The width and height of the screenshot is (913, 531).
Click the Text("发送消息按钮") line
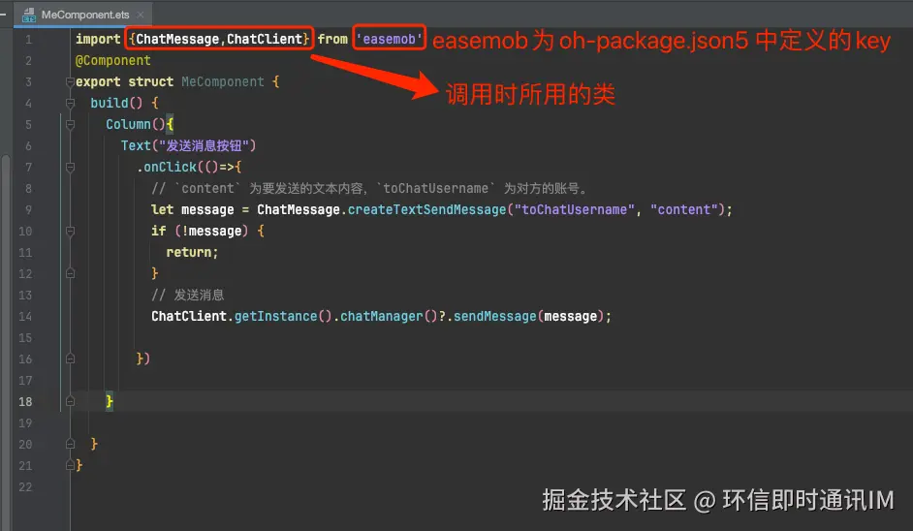188,145
